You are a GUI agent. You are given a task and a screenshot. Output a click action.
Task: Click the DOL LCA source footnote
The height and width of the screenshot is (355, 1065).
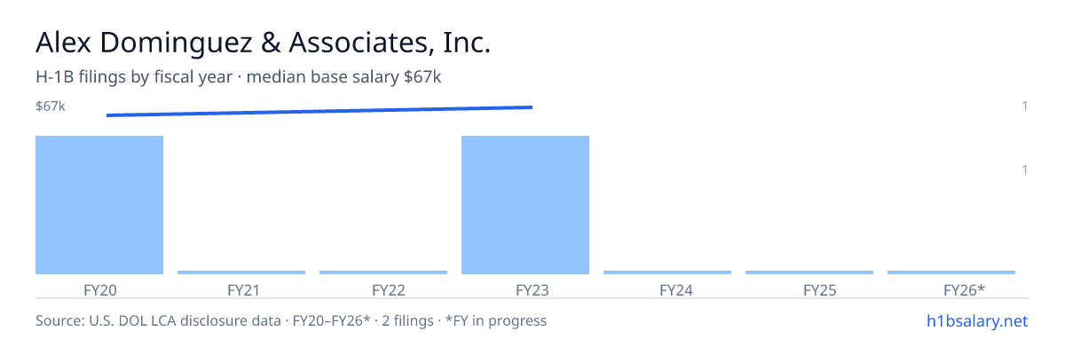[x=291, y=320]
